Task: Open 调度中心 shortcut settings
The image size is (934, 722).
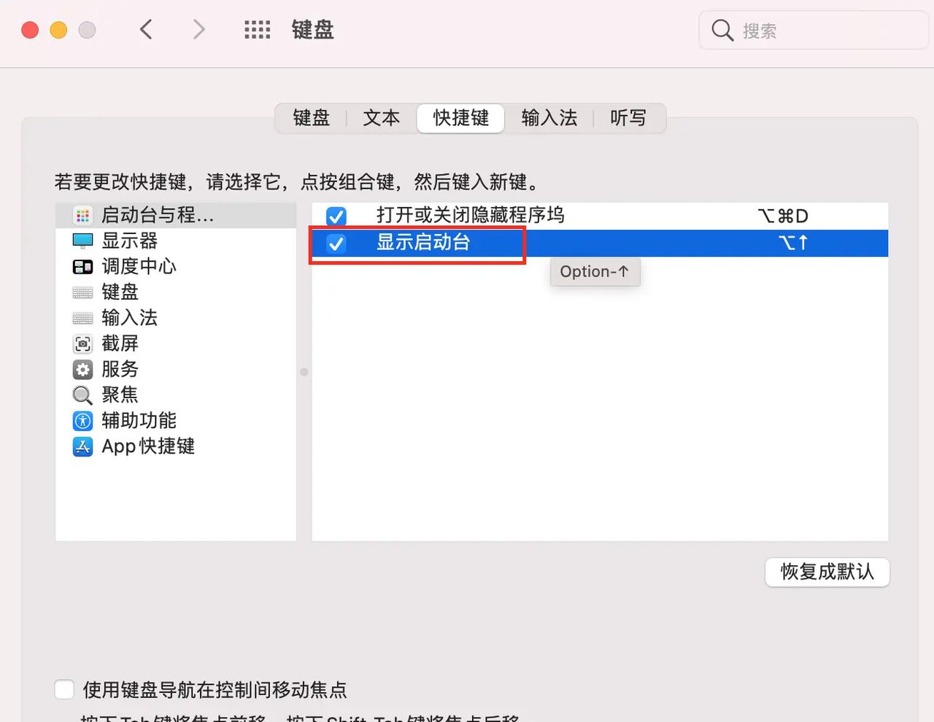Action: coord(139,266)
